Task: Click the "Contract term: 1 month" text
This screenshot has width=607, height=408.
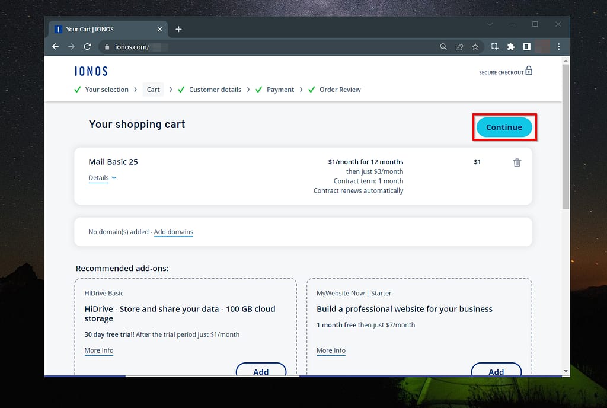Action: point(368,181)
